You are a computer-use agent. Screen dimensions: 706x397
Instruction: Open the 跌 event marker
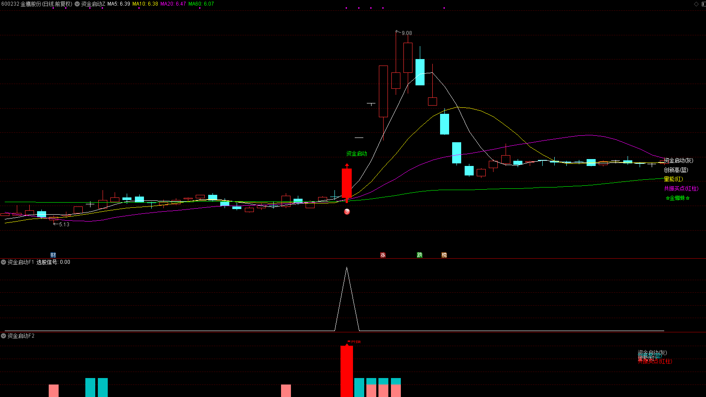tap(420, 255)
